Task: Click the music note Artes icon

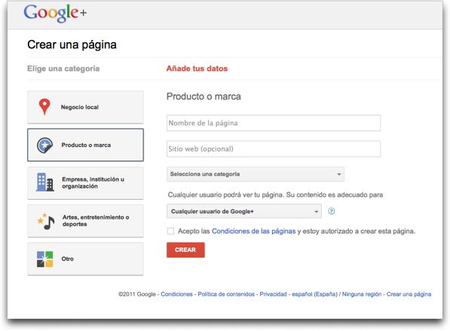Action: tap(46, 221)
